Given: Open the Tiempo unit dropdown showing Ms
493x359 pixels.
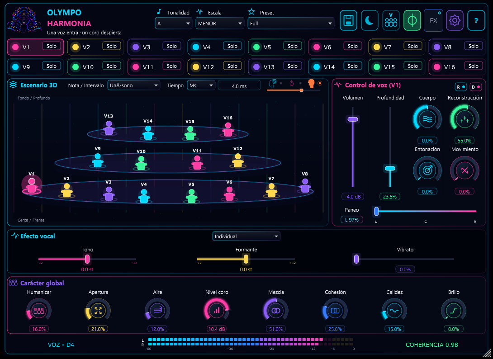Looking at the screenshot, I should coord(201,85).
